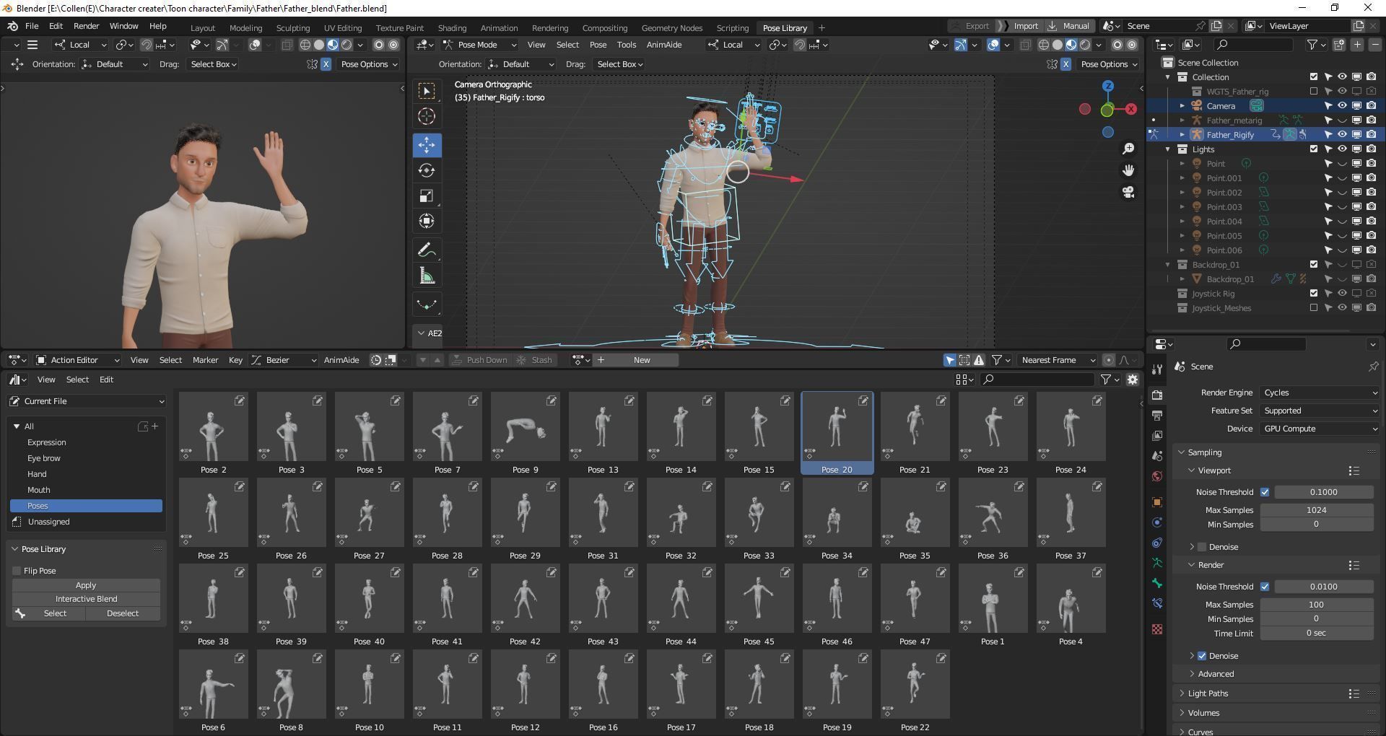
Task: Open the Object properties tab icon
Action: point(1157,501)
